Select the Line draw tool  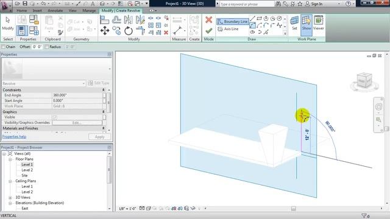coord(252,19)
